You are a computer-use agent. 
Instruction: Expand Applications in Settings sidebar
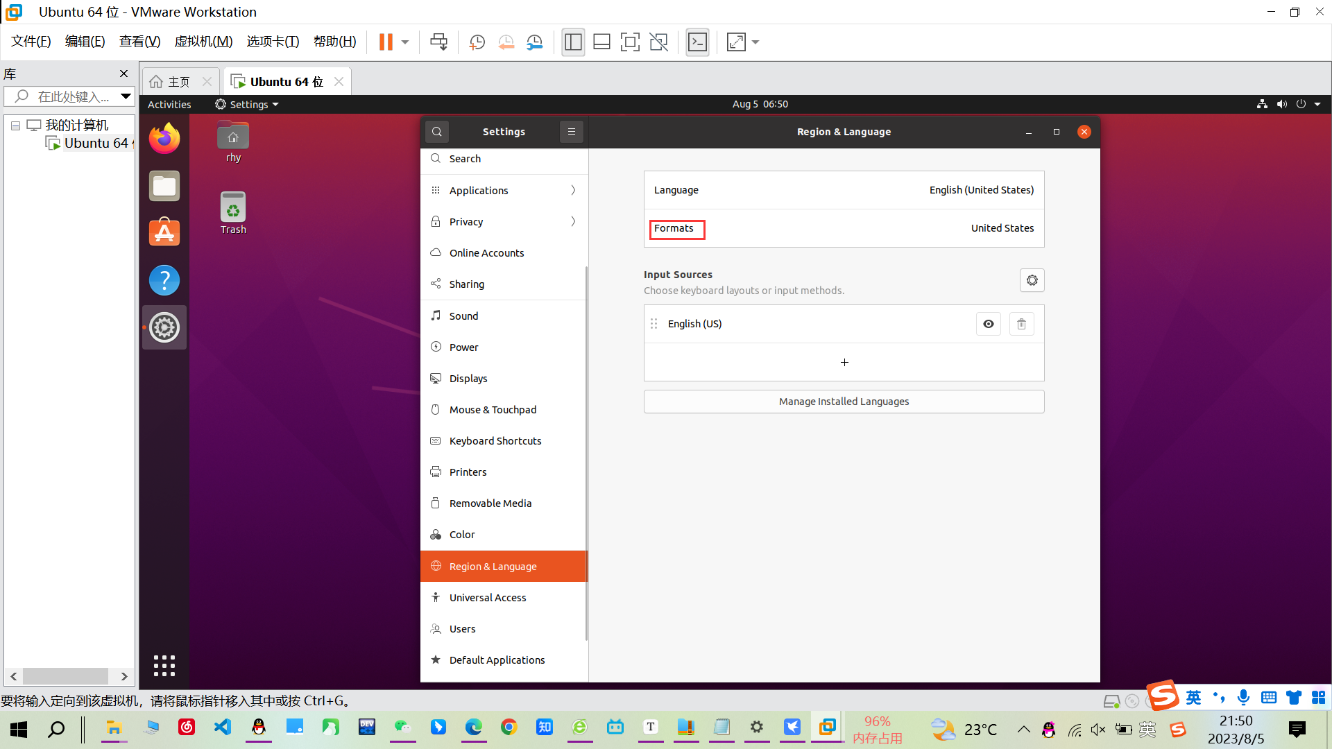click(x=504, y=190)
